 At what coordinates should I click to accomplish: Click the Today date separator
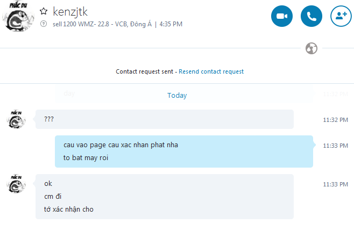177,96
